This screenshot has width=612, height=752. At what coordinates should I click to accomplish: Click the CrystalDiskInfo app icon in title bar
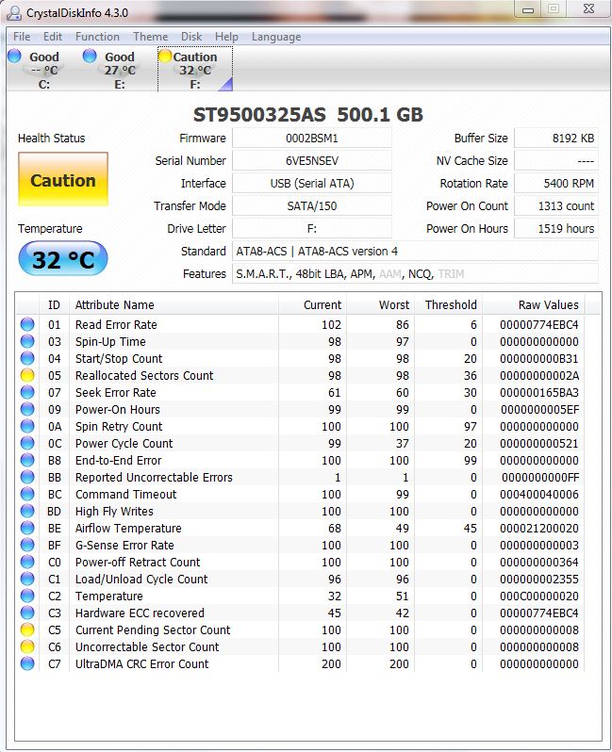pos(14,12)
